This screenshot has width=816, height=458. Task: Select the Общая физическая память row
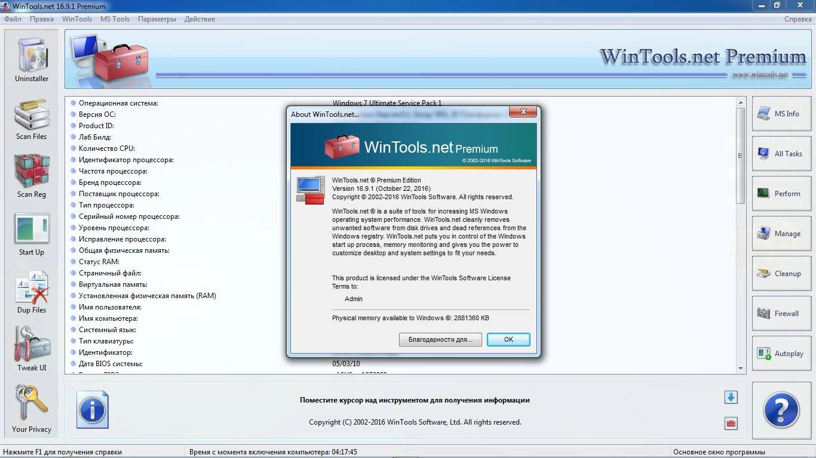click(401, 250)
